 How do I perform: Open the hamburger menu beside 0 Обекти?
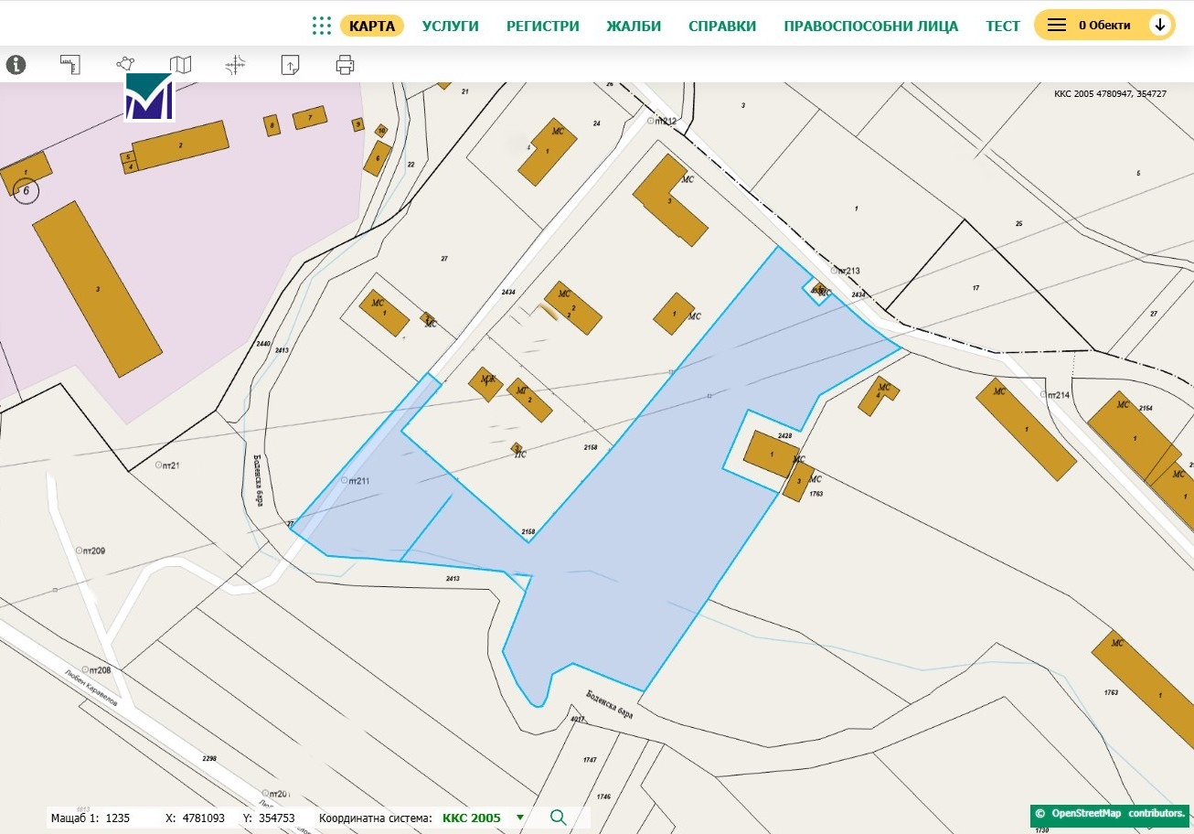pos(1057,26)
